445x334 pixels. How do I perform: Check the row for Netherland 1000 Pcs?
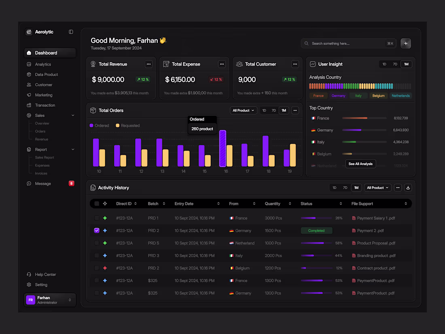[97, 243]
